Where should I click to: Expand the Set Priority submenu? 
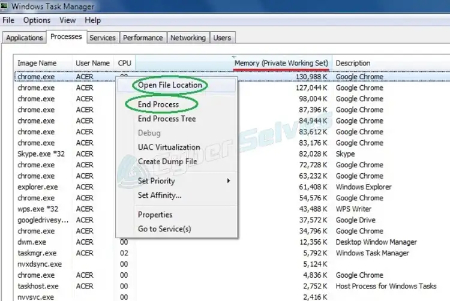tap(176, 181)
